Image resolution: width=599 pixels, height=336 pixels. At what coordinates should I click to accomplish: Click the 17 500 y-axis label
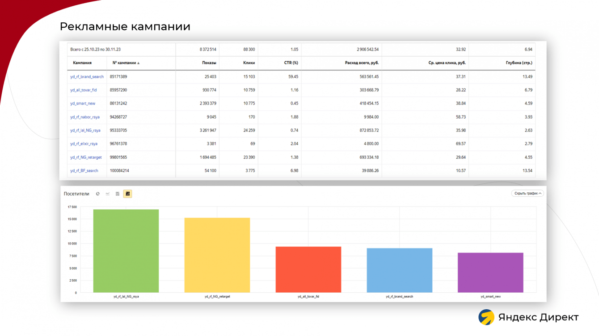coord(72,207)
